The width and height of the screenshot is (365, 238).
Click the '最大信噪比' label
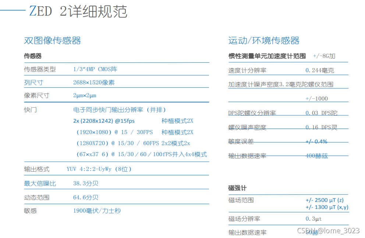[40, 183]
